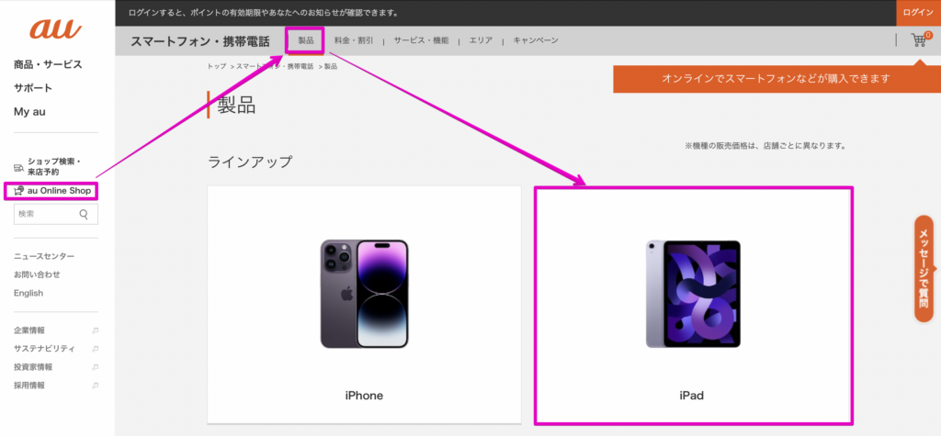
Task: Select キャンペーン menu item
Action: (x=536, y=40)
